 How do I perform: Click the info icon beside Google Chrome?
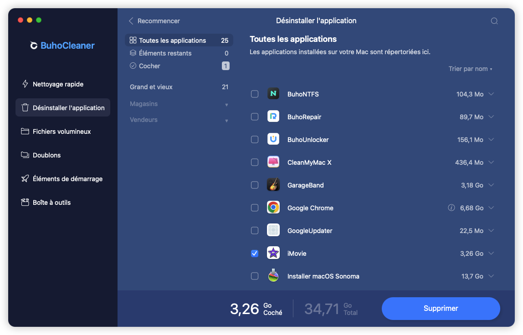451,208
